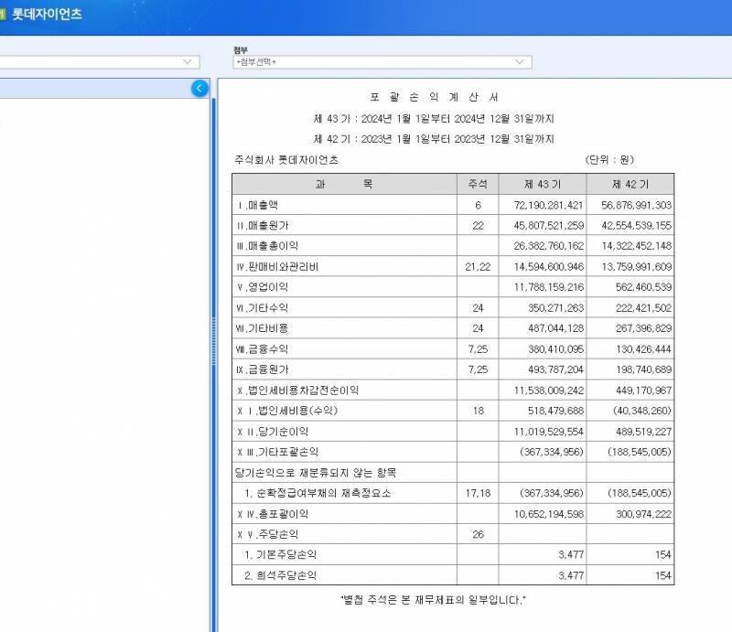The height and width of the screenshot is (632, 732).
Task: Collapse the left panel with the blue arrow
Action: click(199, 88)
